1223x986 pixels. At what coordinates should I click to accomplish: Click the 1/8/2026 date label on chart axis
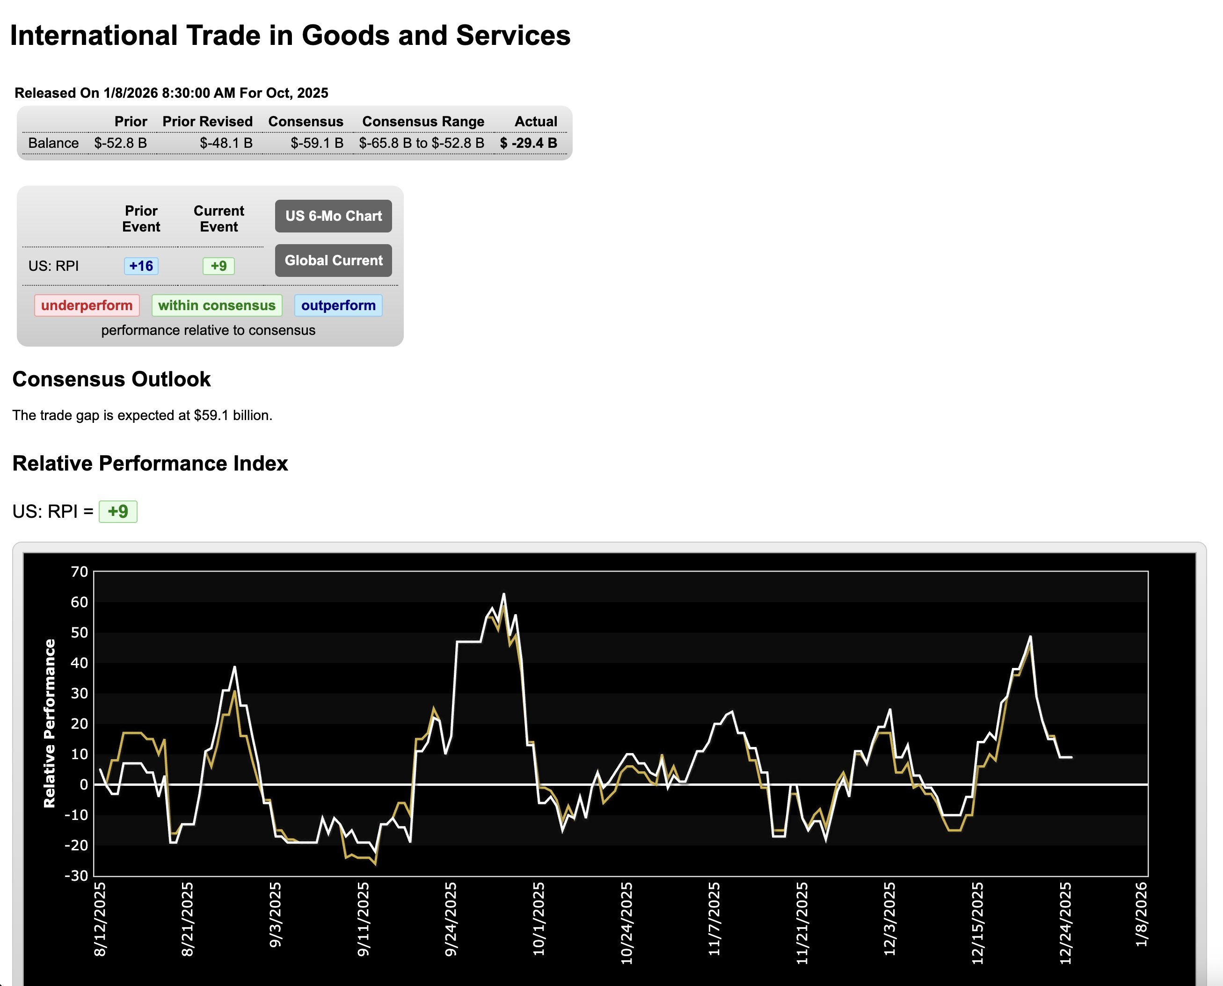click(1141, 914)
